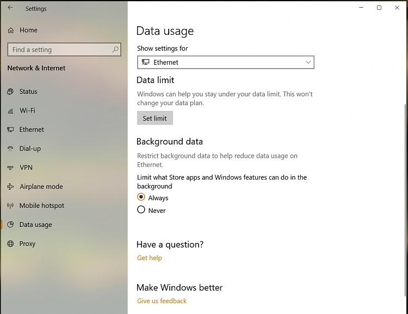Click the Home house icon
The height and width of the screenshot is (314, 408).
tap(11, 30)
